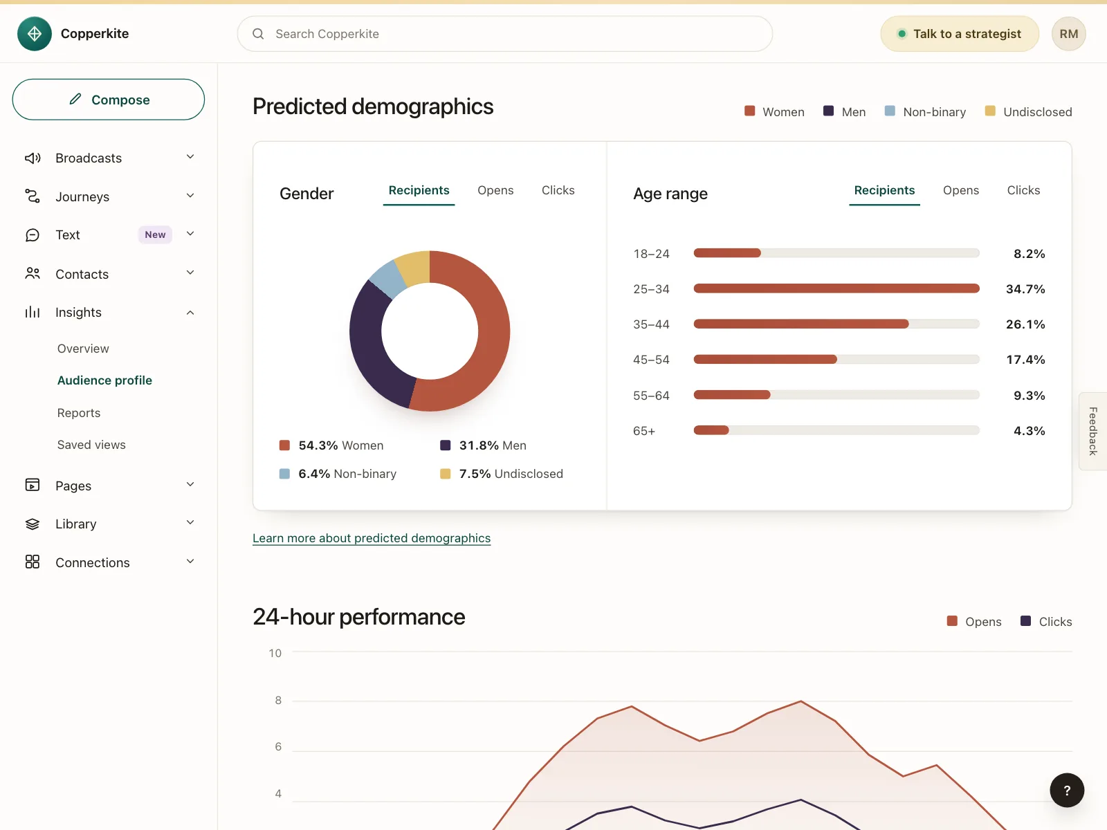Click the Broadcasts megaphone icon
1107x830 pixels.
(33, 158)
